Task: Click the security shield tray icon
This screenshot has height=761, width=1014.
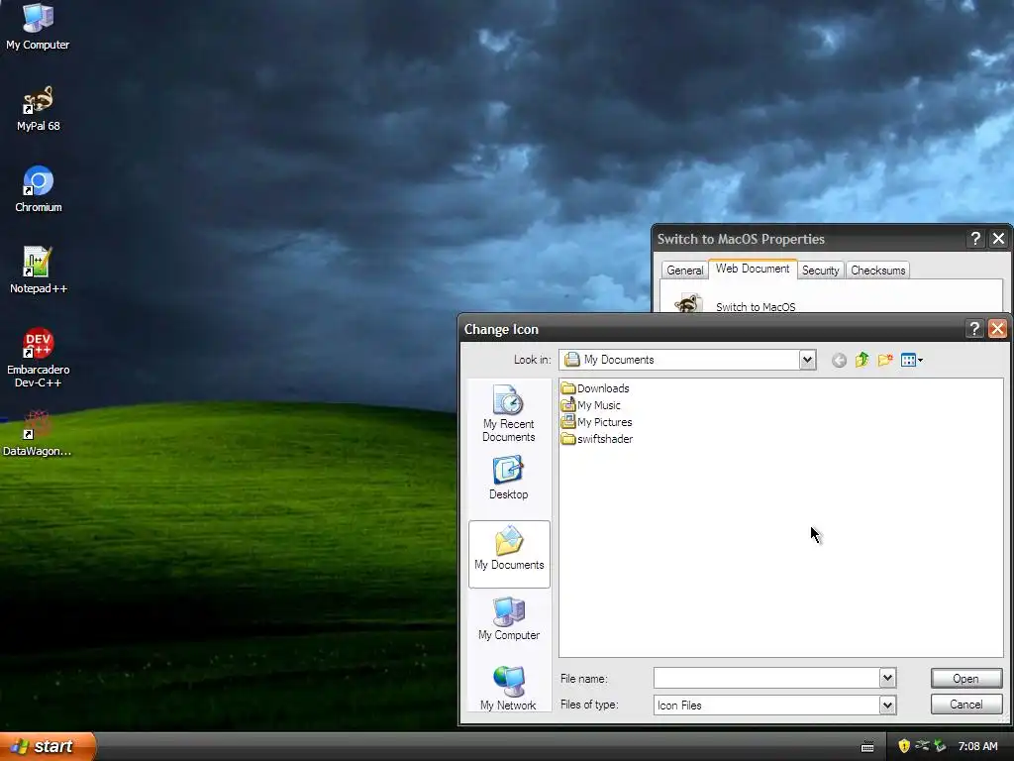Action: (904, 746)
